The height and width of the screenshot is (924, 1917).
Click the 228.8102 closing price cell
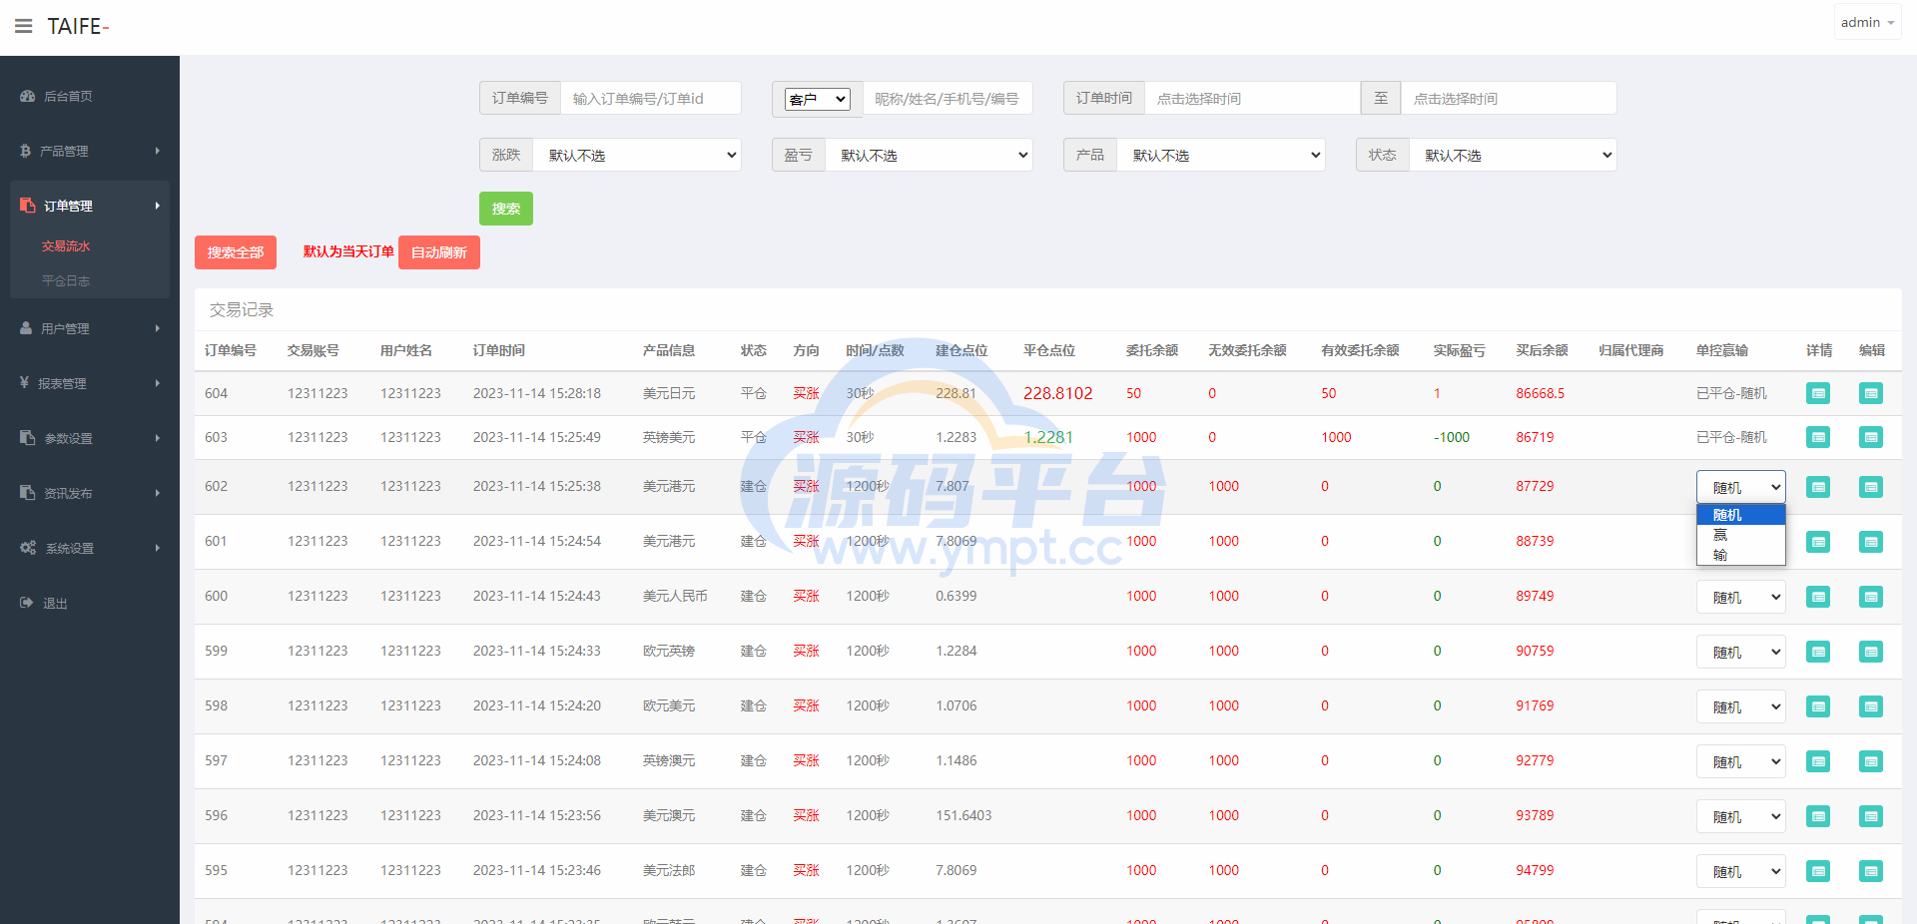coord(1058,393)
